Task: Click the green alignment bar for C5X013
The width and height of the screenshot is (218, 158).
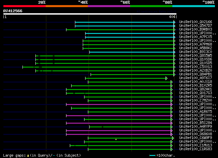Action: (98, 67)
